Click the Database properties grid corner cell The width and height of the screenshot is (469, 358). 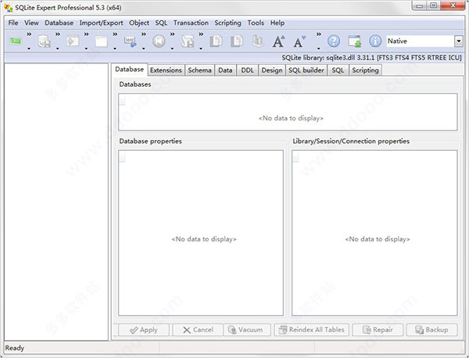122,156
